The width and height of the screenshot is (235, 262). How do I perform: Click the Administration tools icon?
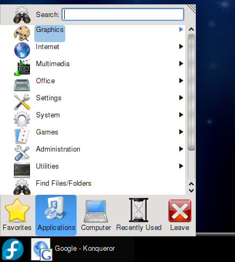click(x=22, y=153)
